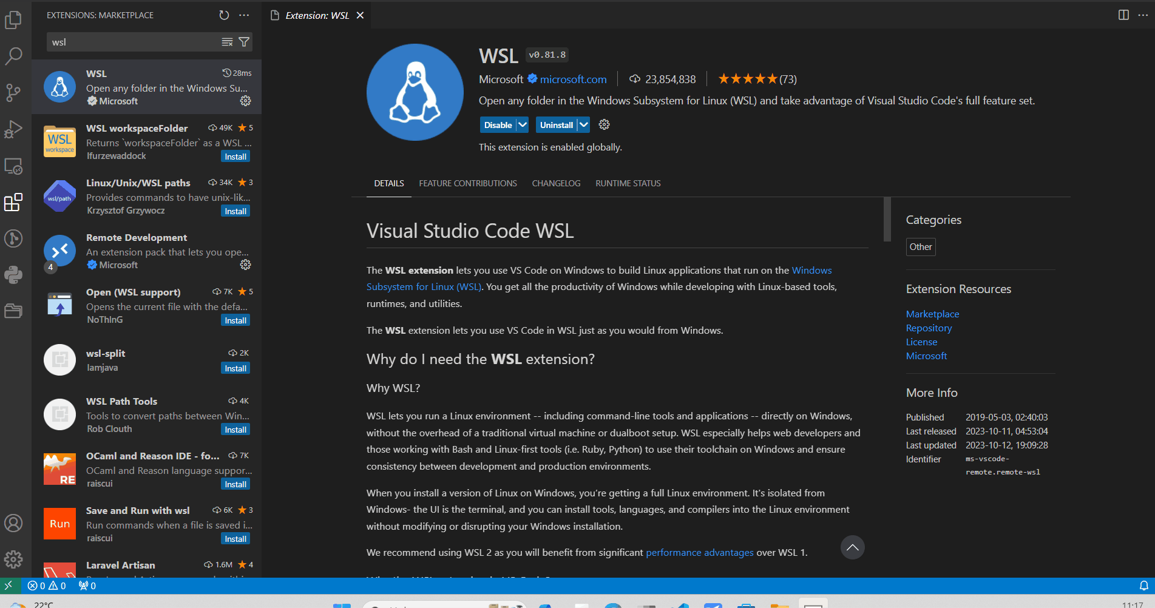Open the remote window indicator in the status bar
The image size is (1155, 608).
pos(8,586)
